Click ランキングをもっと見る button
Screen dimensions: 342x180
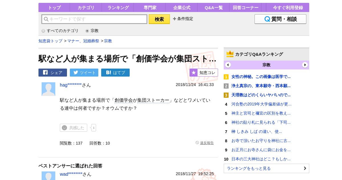tap(266, 168)
